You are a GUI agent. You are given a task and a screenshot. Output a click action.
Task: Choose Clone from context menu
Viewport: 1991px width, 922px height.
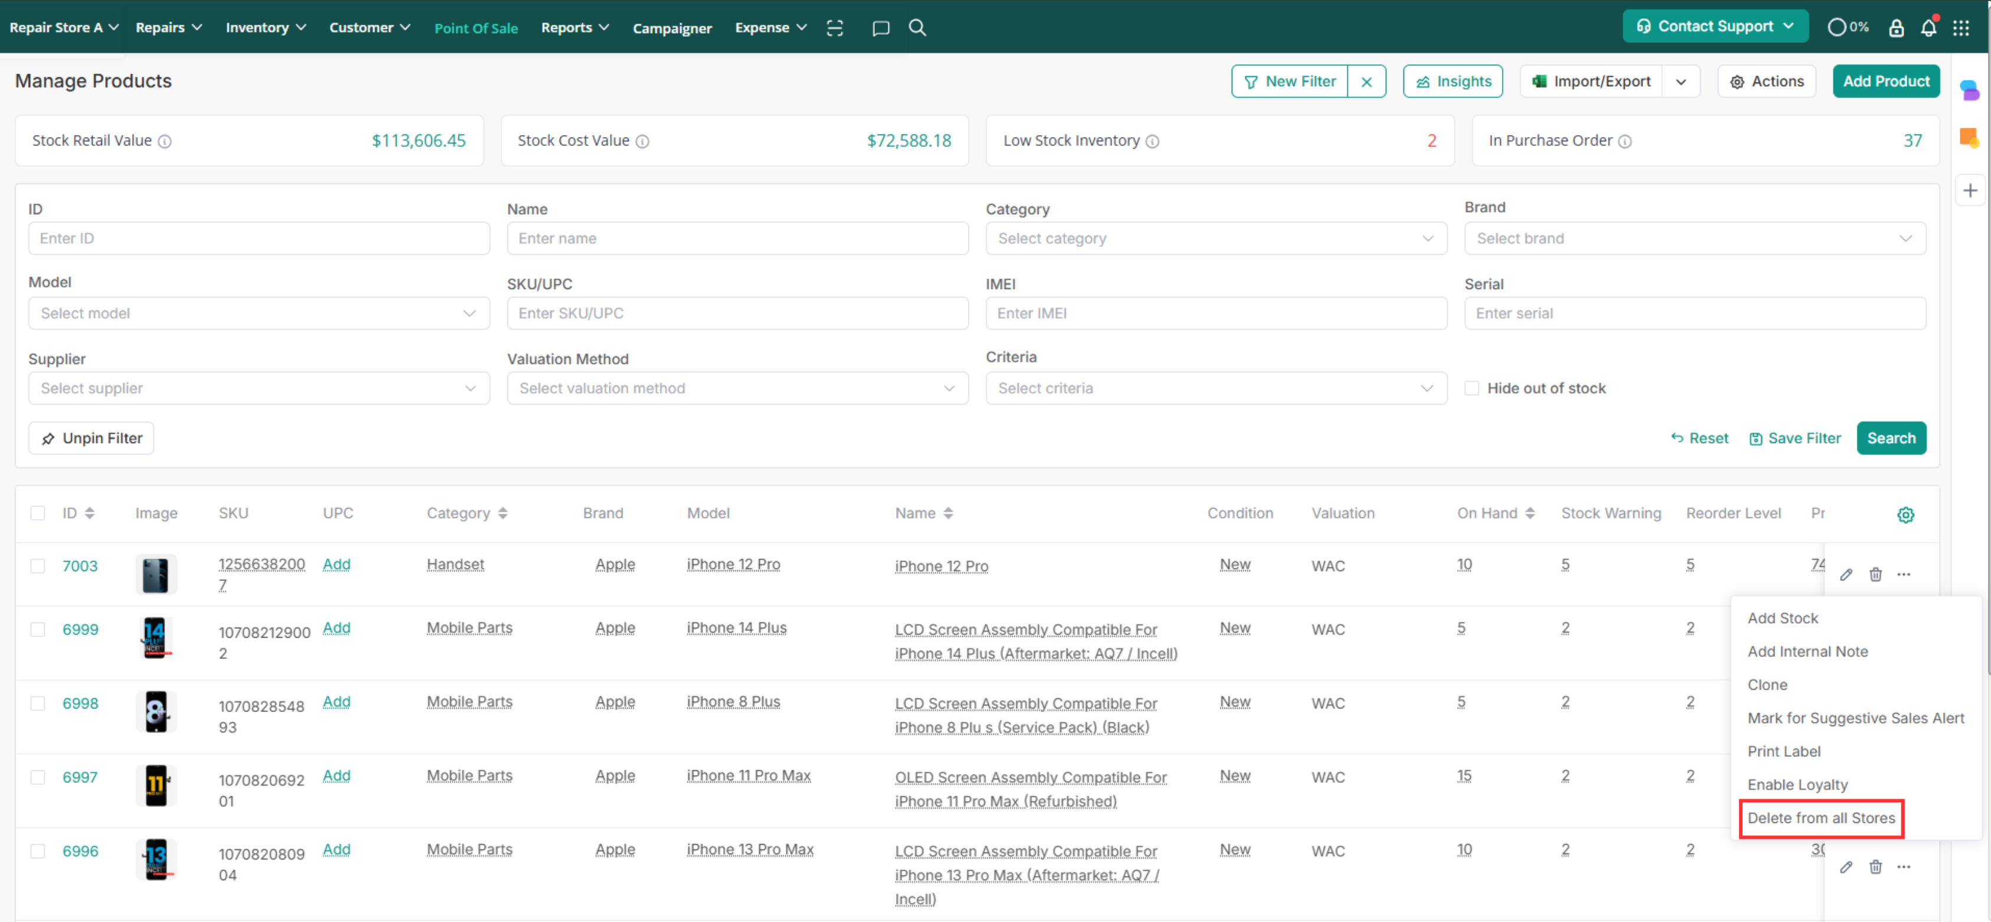pyautogui.click(x=1767, y=685)
